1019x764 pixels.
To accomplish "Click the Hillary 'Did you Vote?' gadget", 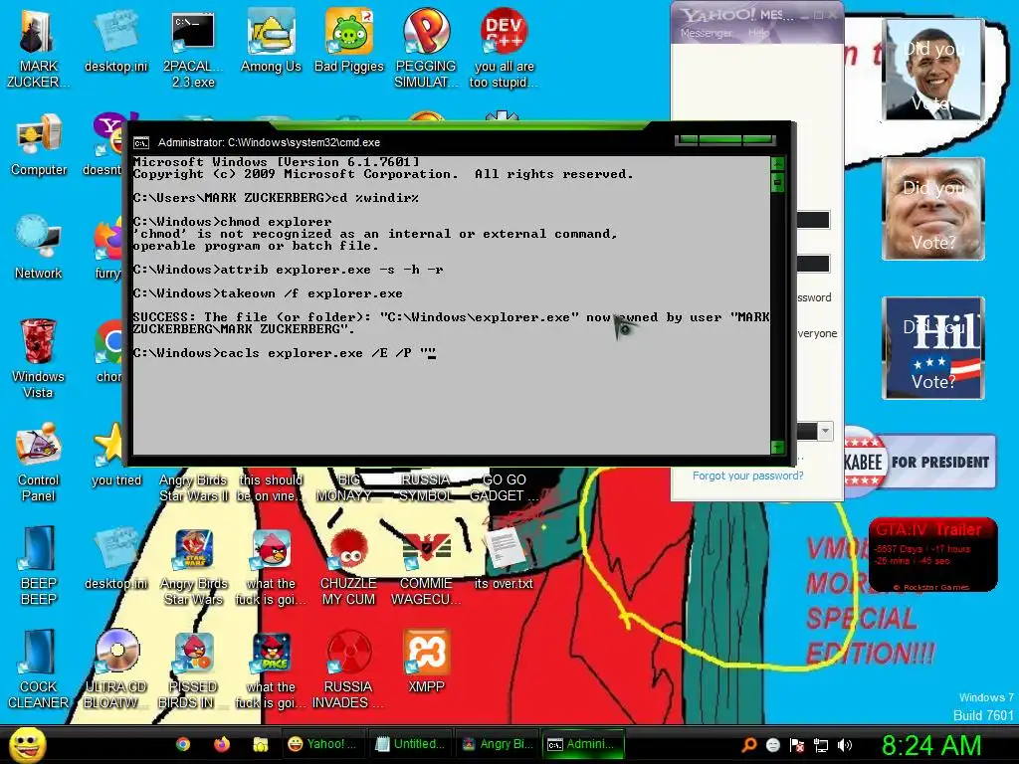I will click(x=933, y=347).
